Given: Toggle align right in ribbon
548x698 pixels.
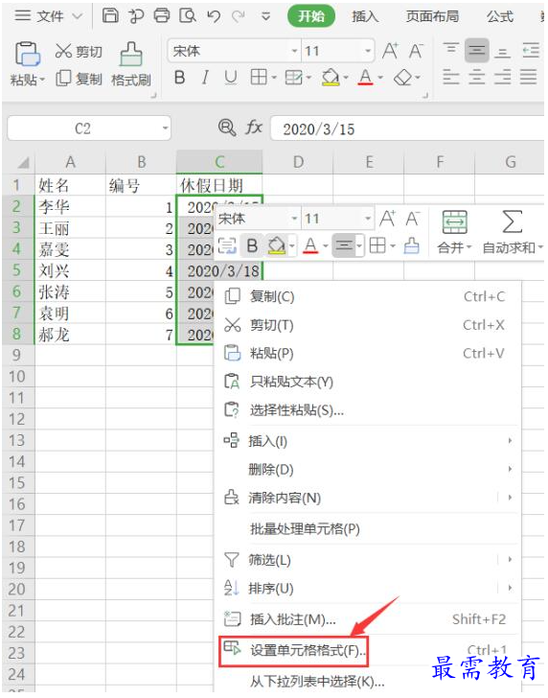Looking at the screenshot, I should coord(503,78).
